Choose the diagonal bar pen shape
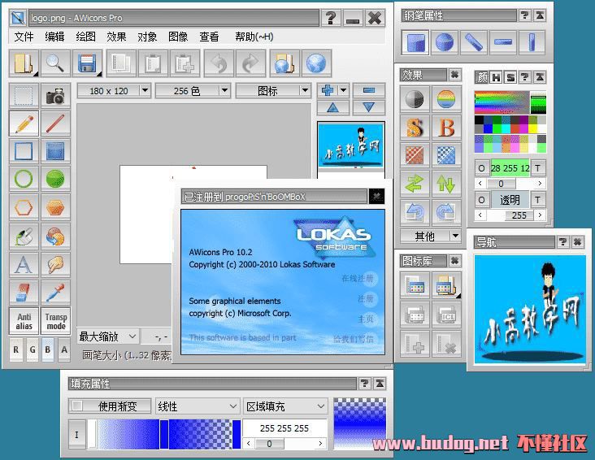 tap(474, 42)
